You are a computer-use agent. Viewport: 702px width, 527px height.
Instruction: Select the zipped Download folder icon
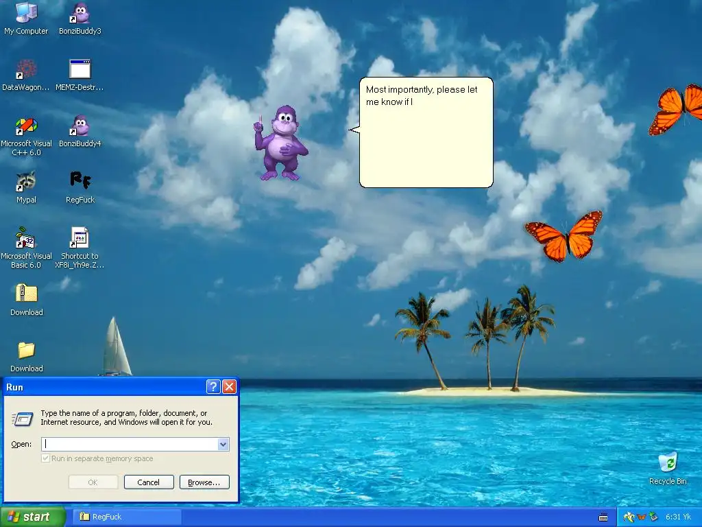(27, 300)
